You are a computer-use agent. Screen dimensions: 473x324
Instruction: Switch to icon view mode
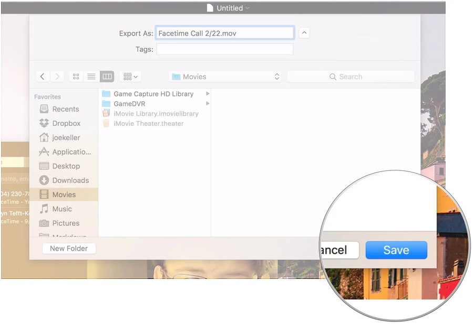(x=76, y=76)
